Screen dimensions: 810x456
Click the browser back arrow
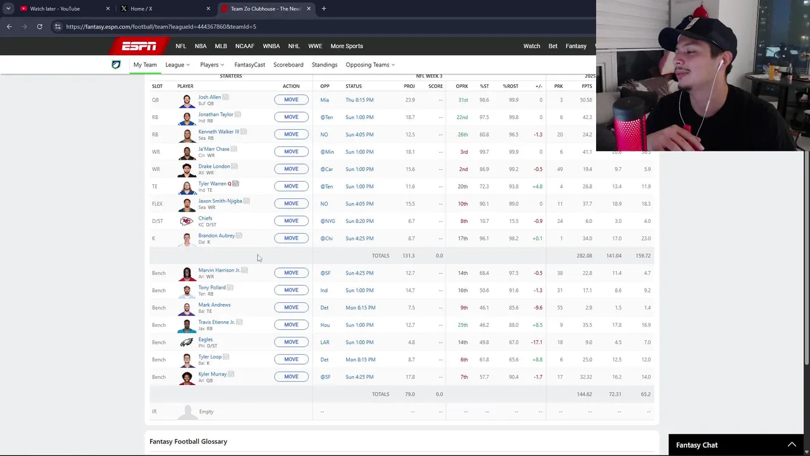coord(9,27)
